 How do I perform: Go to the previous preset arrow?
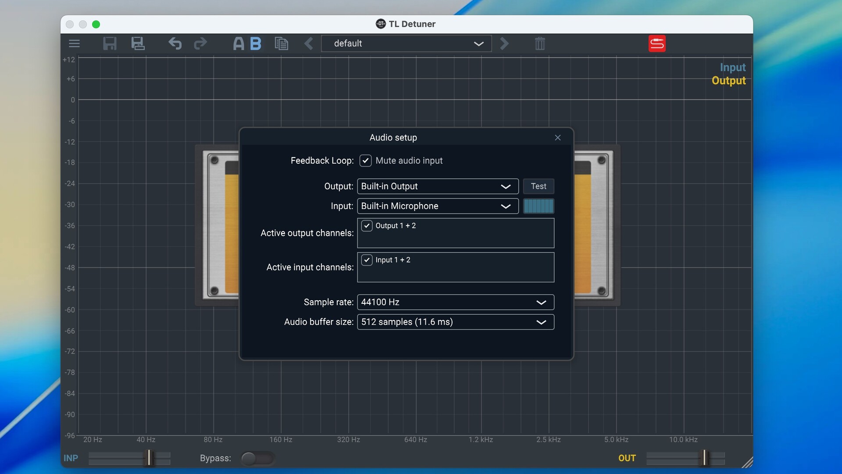(309, 43)
